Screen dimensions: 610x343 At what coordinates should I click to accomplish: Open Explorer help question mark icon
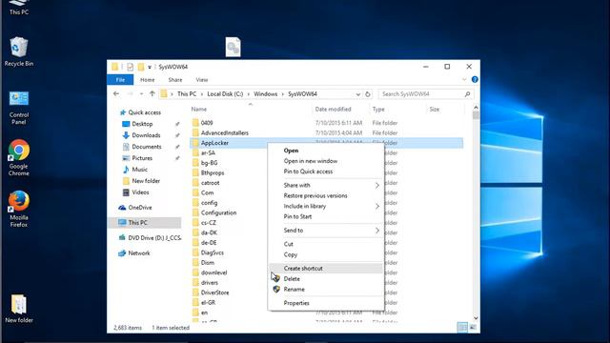tap(475, 79)
